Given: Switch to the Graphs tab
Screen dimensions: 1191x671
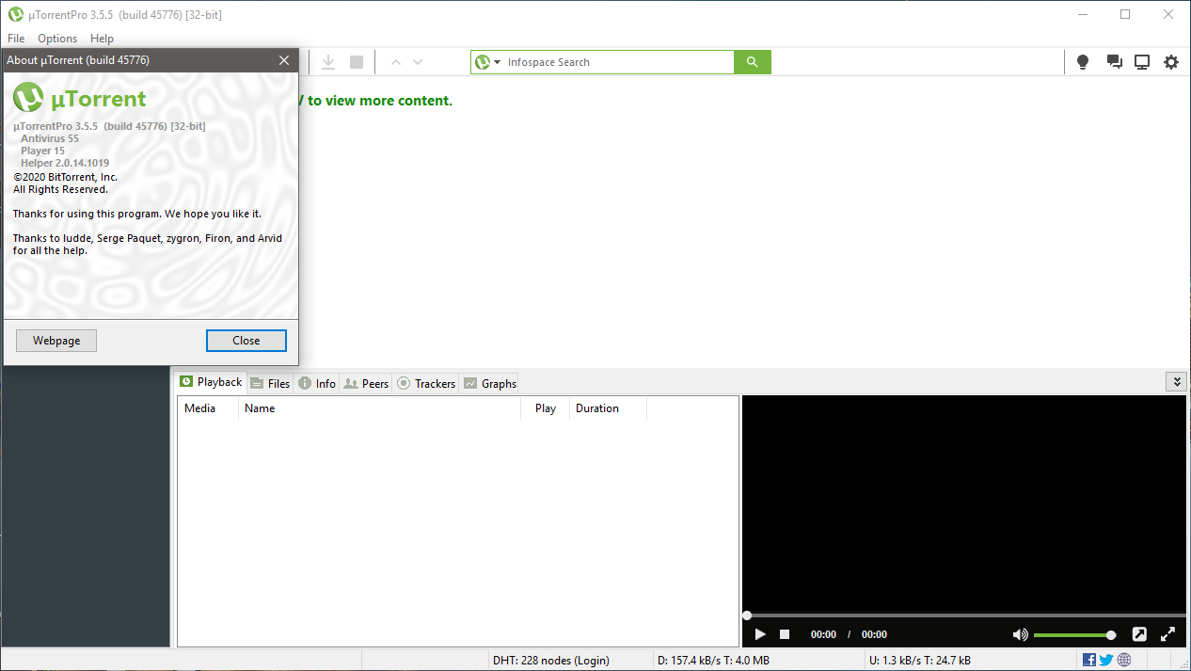Looking at the screenshot, I should (489, 384).
